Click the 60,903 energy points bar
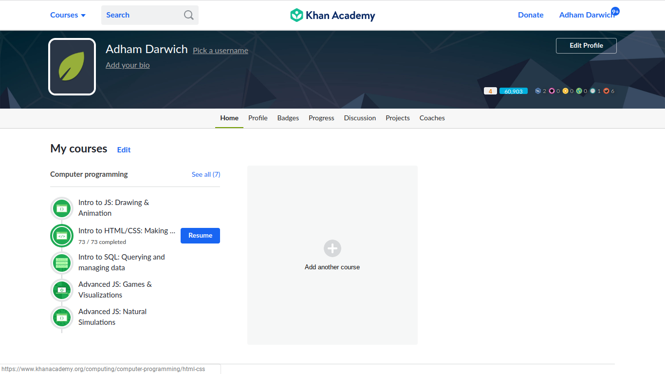The height and width of the screenshot is (374, 665). tap(514, 91)
